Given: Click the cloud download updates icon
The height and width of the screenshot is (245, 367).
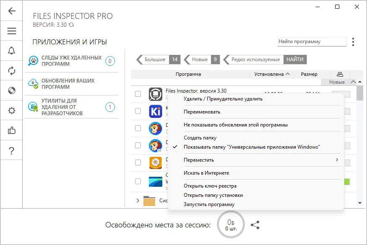Looking at the screenshot, I should 33,84.
